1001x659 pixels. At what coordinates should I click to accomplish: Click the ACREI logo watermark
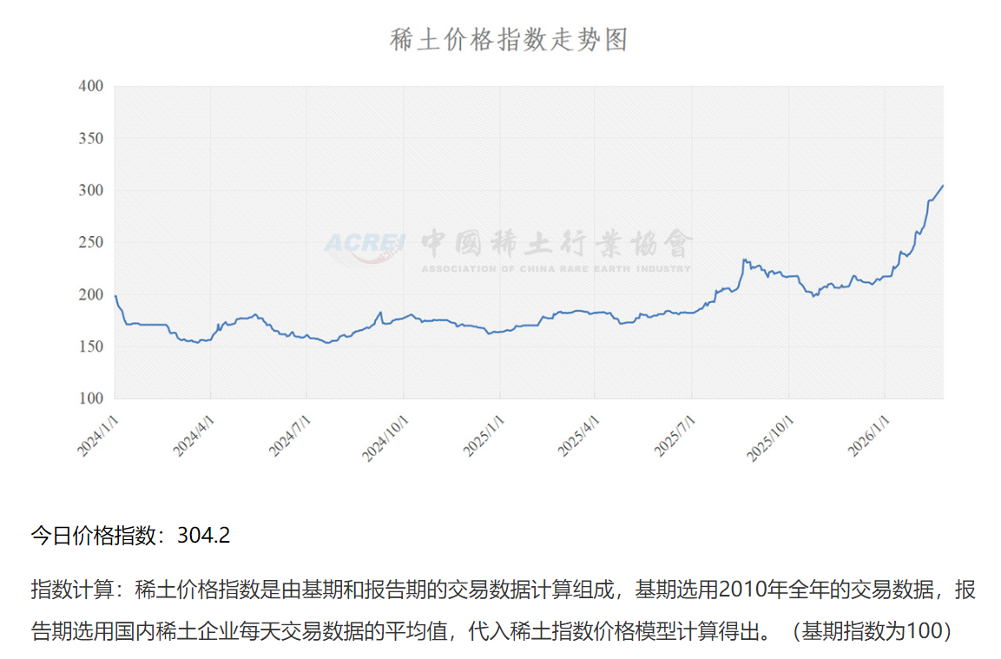tap(365, 242)
